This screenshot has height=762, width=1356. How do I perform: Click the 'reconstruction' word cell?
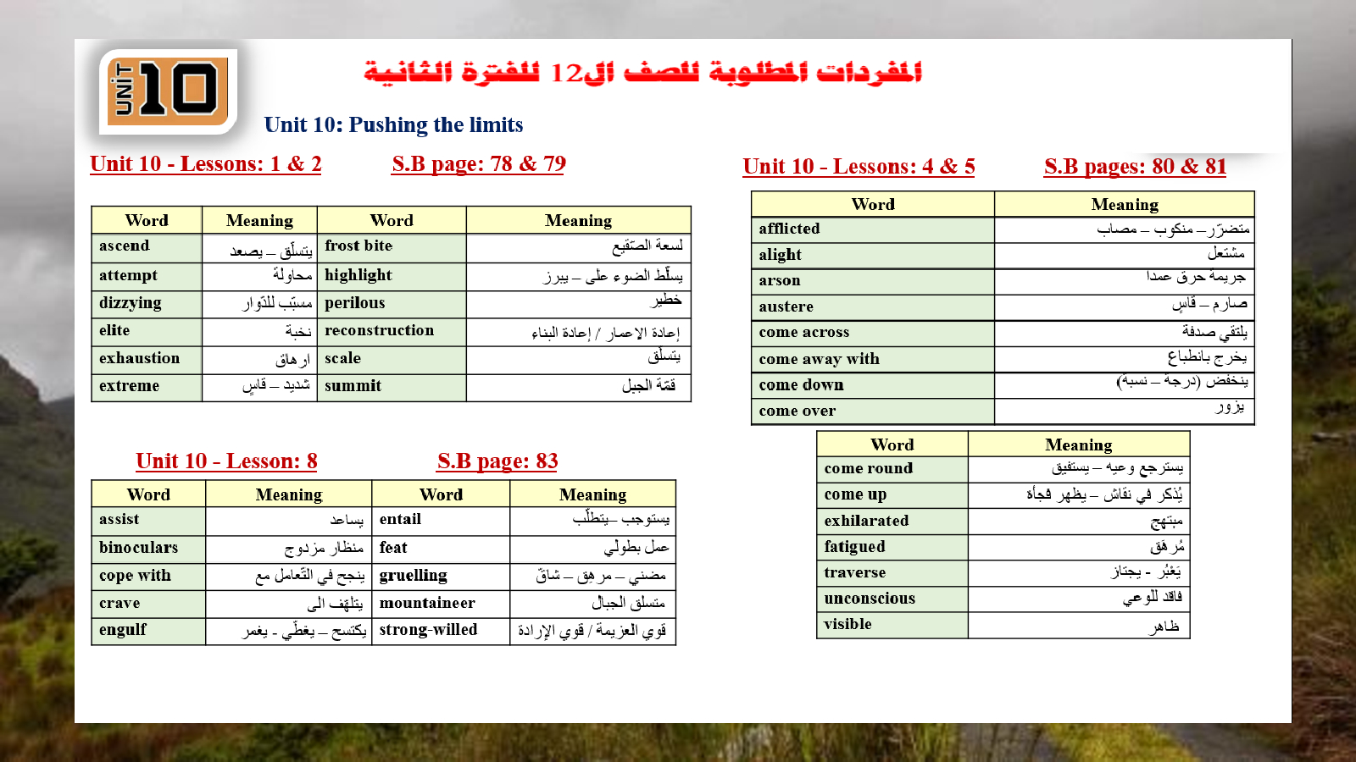click(379, 331)
